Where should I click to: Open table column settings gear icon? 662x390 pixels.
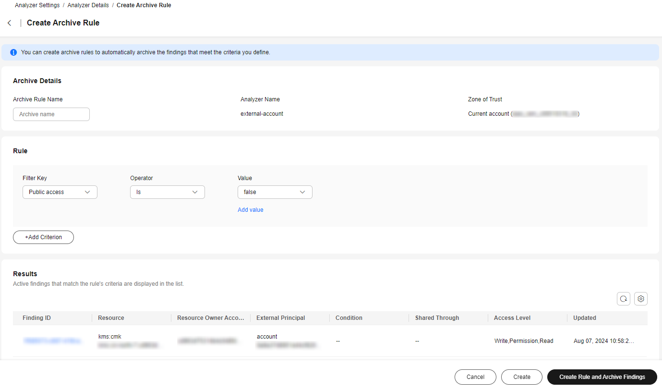640,299
